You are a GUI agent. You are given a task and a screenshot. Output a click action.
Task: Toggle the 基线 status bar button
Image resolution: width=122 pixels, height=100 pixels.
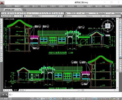[99, 99]
